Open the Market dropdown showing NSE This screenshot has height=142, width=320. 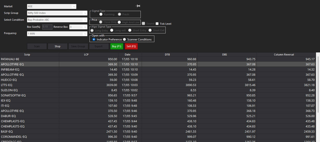pyautogui.click(x=52, y=6)
